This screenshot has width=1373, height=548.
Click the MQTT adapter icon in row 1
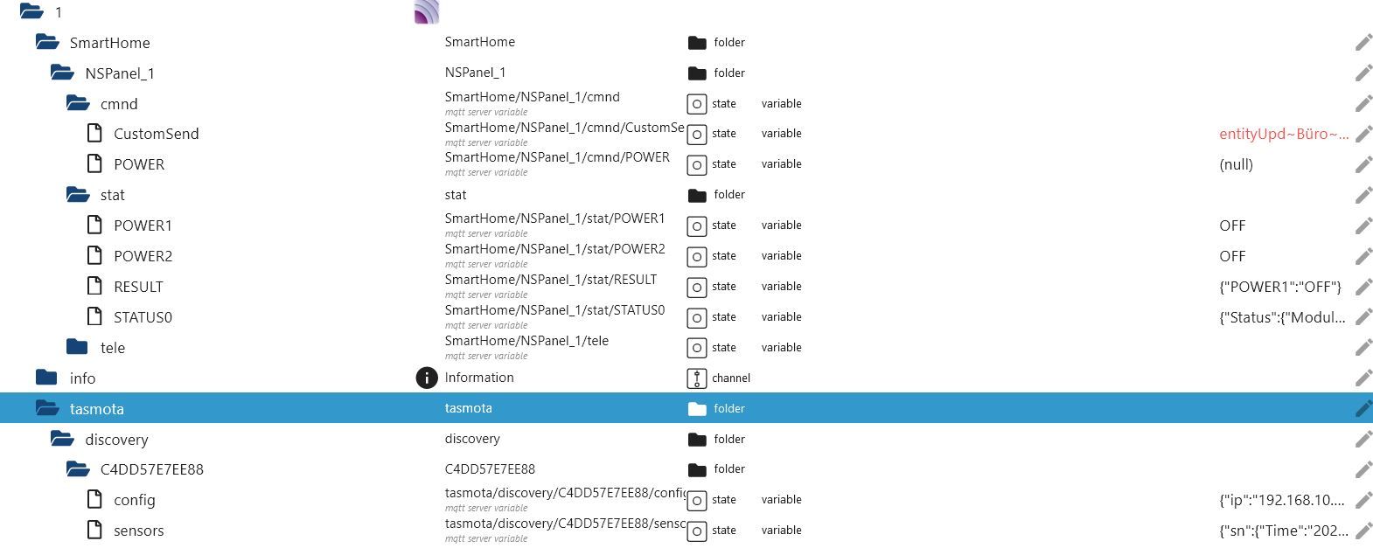click(x=426, y=12)
